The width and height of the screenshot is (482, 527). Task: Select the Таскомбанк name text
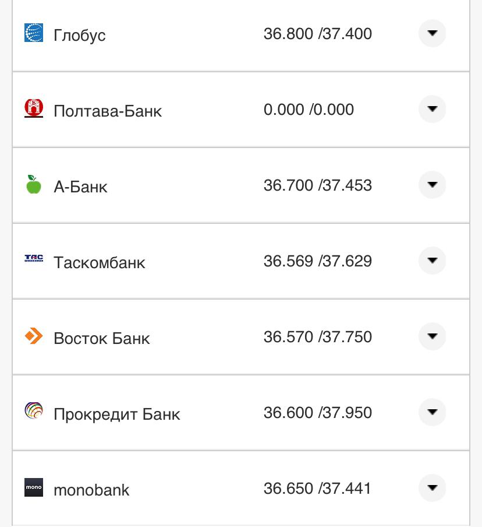[x=99, y=262]
